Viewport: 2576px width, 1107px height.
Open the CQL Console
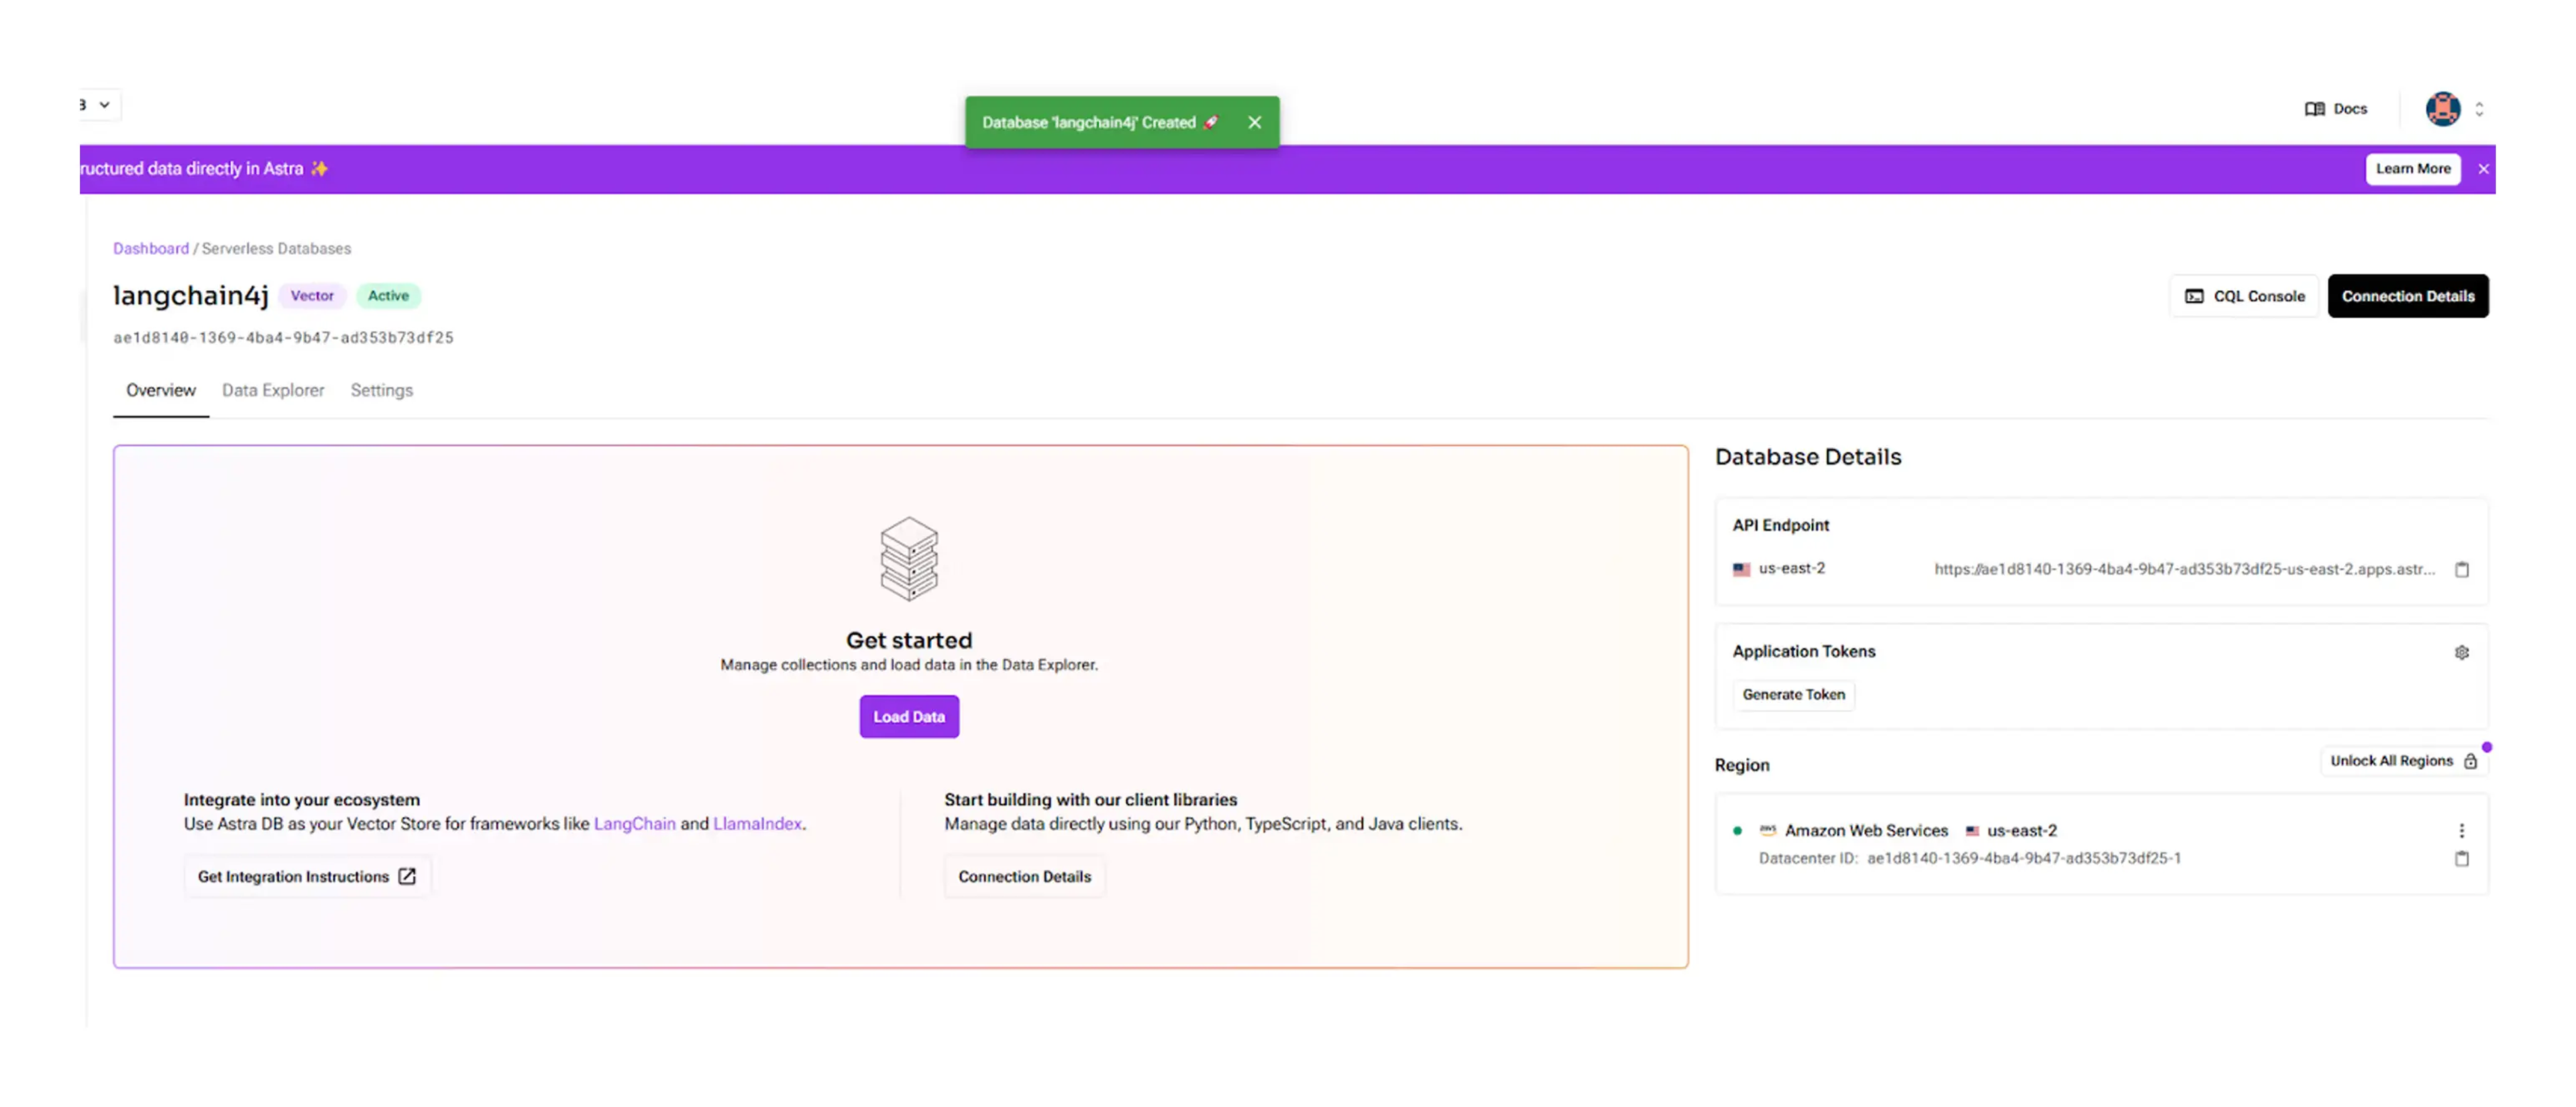[x=2244, y=296]
